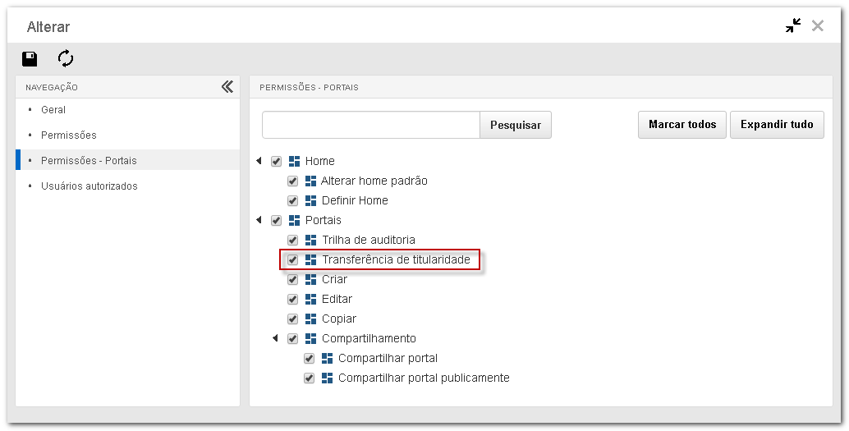Toggle the Compartilhar portal publicamente checkbox
Viewport: 849px width, 431px height.
[x=309, y=378]
